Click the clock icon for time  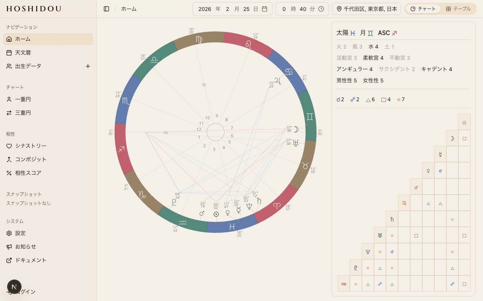[321, 9]
